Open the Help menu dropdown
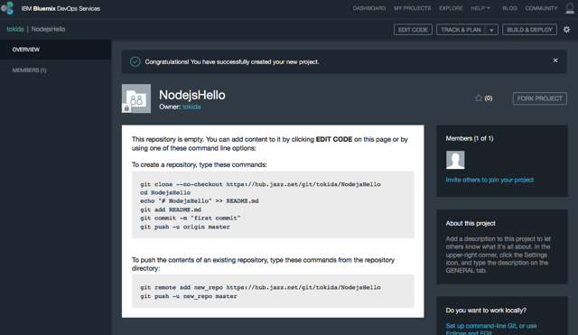Screen dimensions: 578x335 tap(480, 8)
